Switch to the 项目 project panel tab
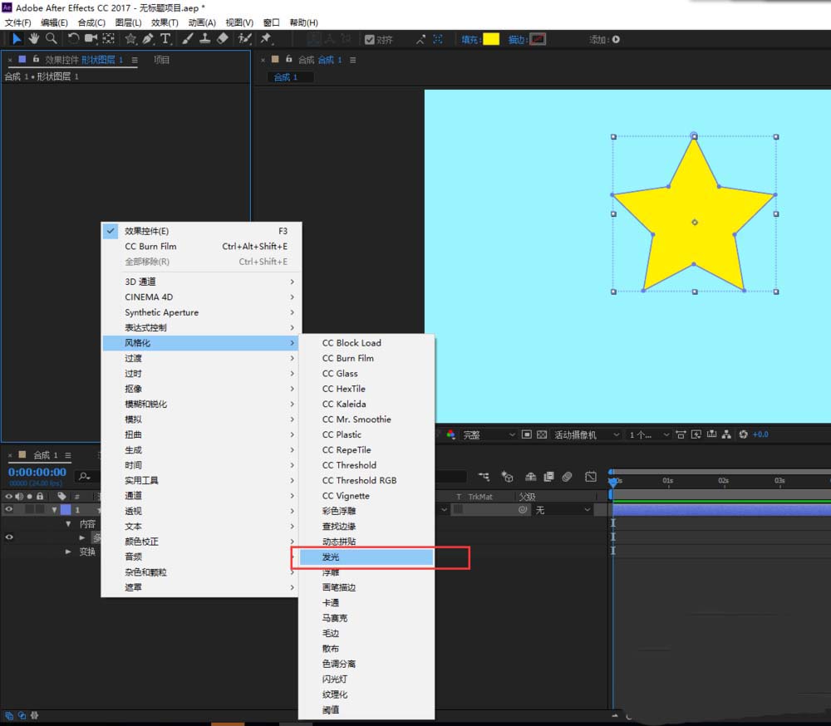This screenshot has width=831, height=726. click(161, 60)
